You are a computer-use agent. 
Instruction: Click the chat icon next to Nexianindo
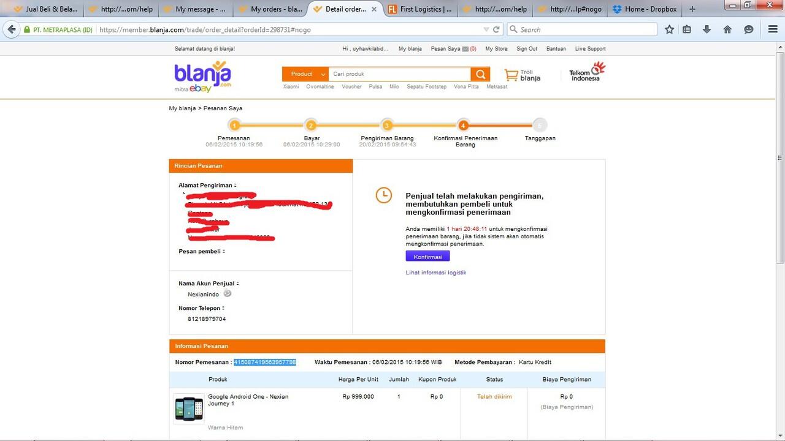pyautogui.click(x=228, y=294)
